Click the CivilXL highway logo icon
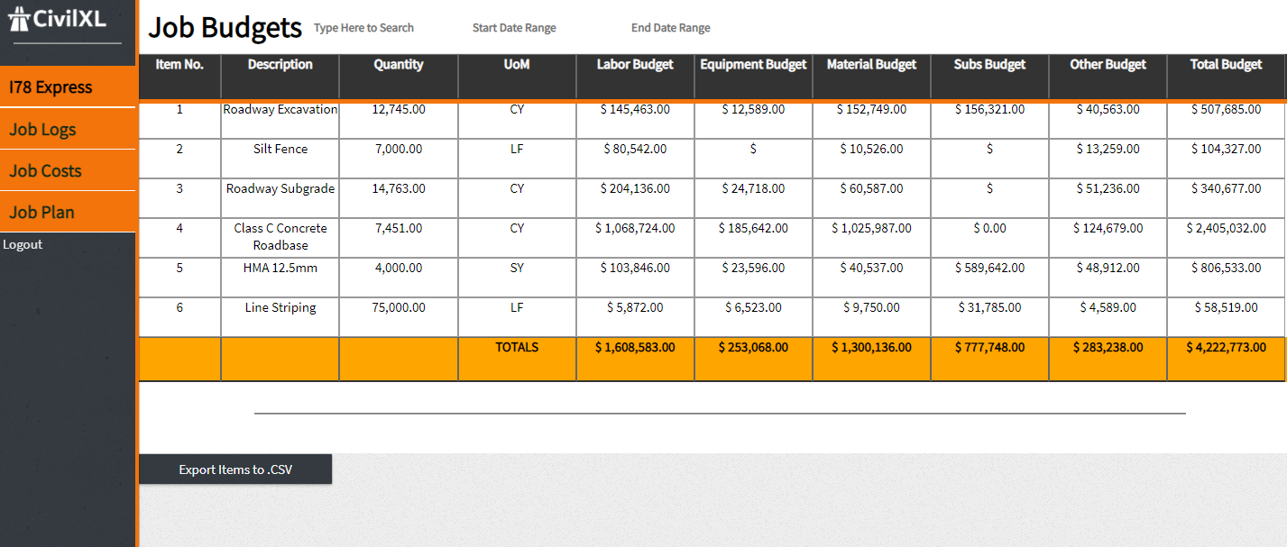Screen dimensions: 1287x547 19,18
